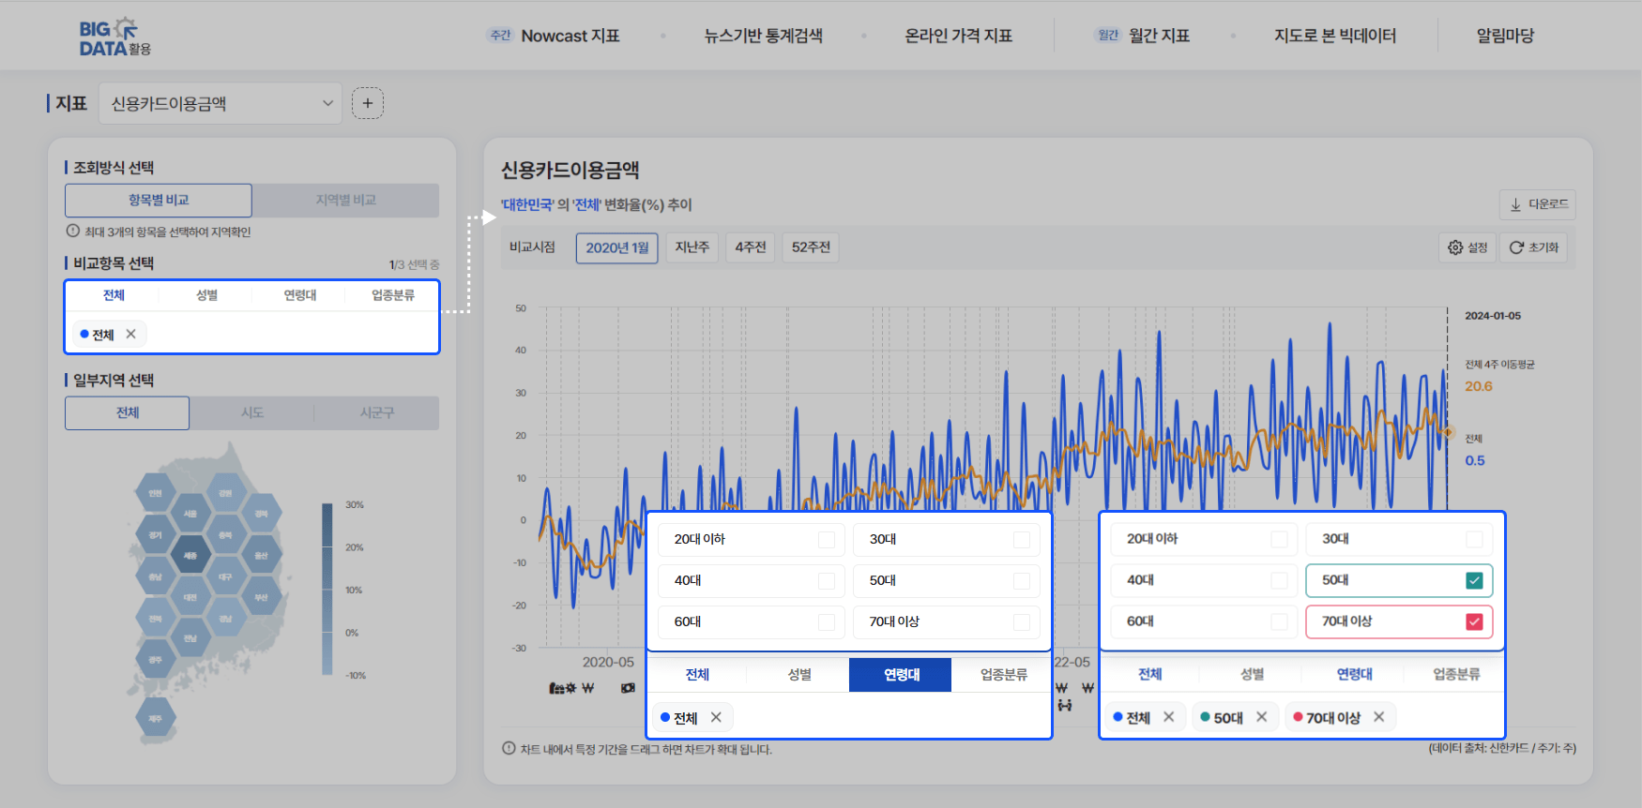Choose 시군구 under 일부지역 선택
This screenshot has width=1642, height=808.
pyautogui.click(x=377, y=412)
